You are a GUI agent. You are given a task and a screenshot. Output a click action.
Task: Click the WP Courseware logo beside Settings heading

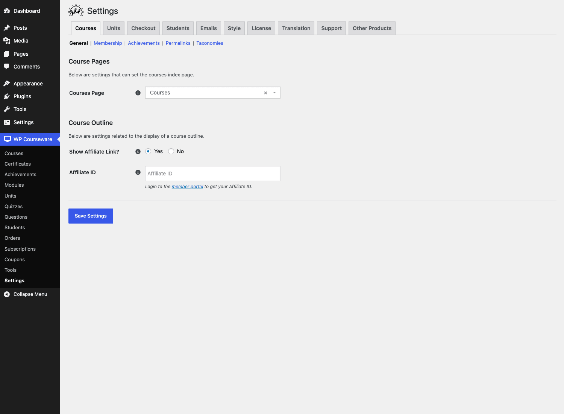tap(76, 11)
